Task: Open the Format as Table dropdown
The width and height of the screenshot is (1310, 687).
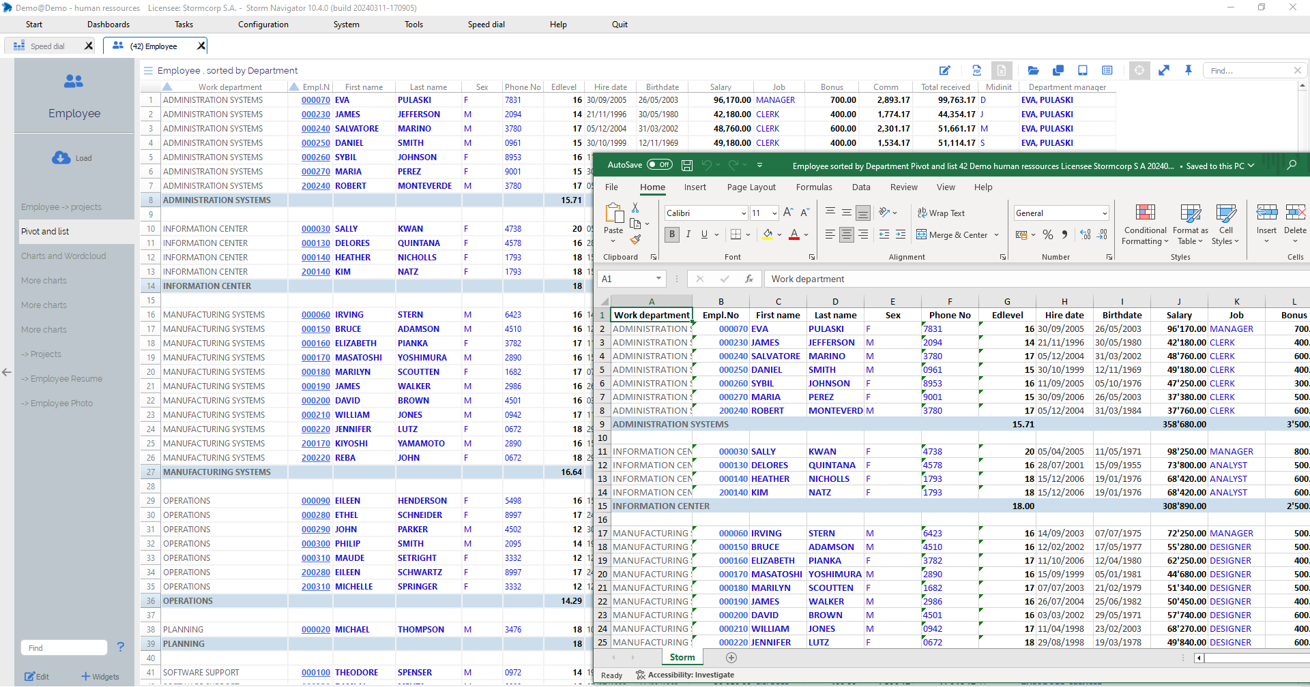Action: (x=1191, y=226)
